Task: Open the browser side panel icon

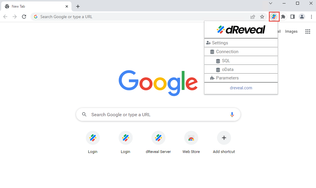Action: pos(292,17)
